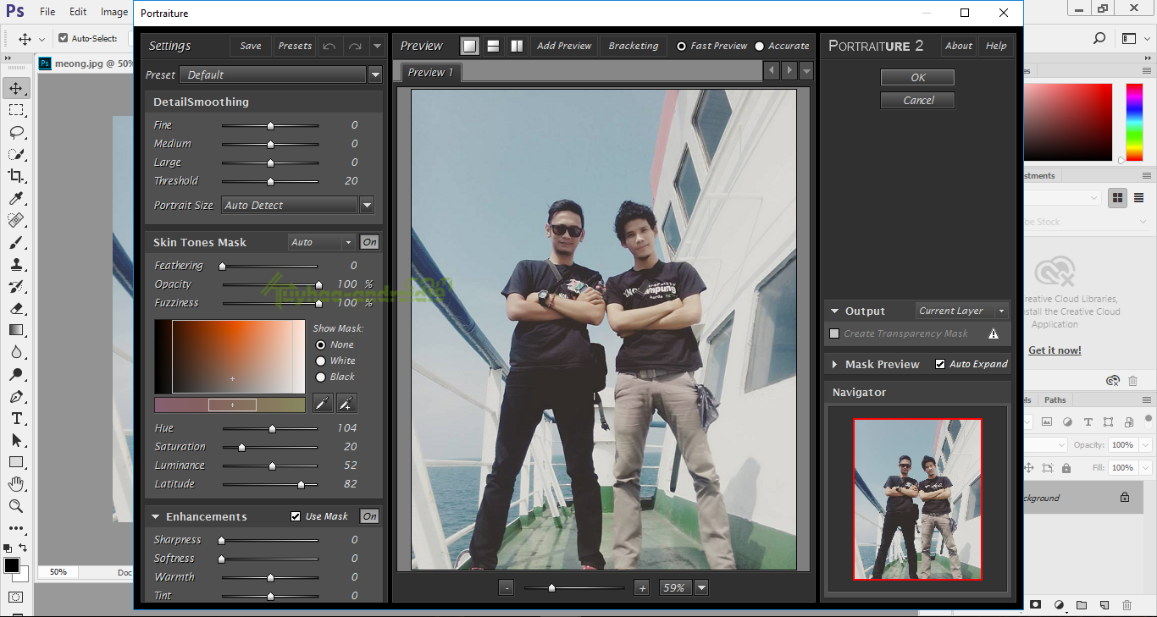Select the Type tool
The height and width of the screenshot is (617, 1157).
coord(16,418)
